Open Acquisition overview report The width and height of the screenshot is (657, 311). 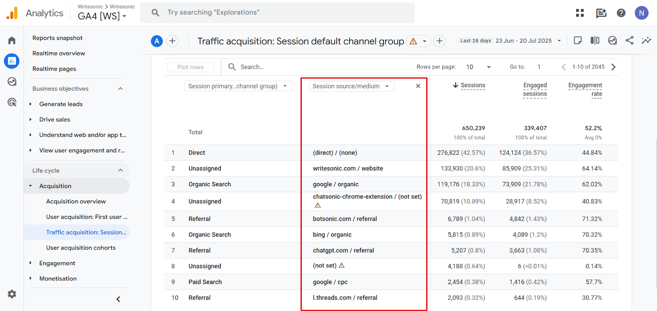tap(76, 201)
